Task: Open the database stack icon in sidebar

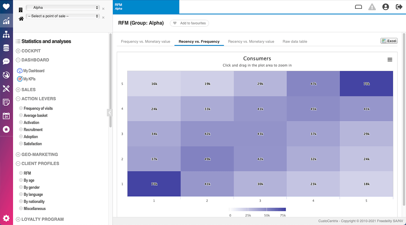Action: pos(6,48)
